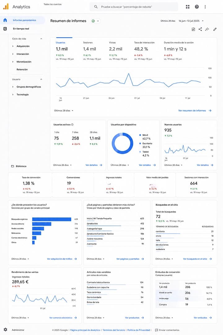Click the Analytics logo icon
This screenshot has width=223, height=335.
(6, 7)
